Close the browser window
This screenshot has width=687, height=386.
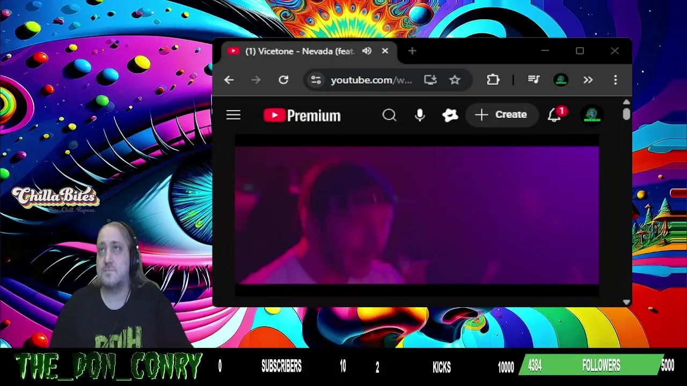tap(615, 51)
